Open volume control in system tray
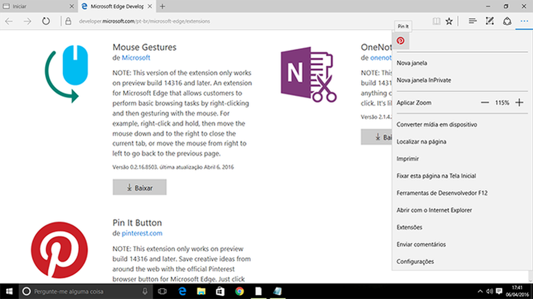 pos(490,291)
